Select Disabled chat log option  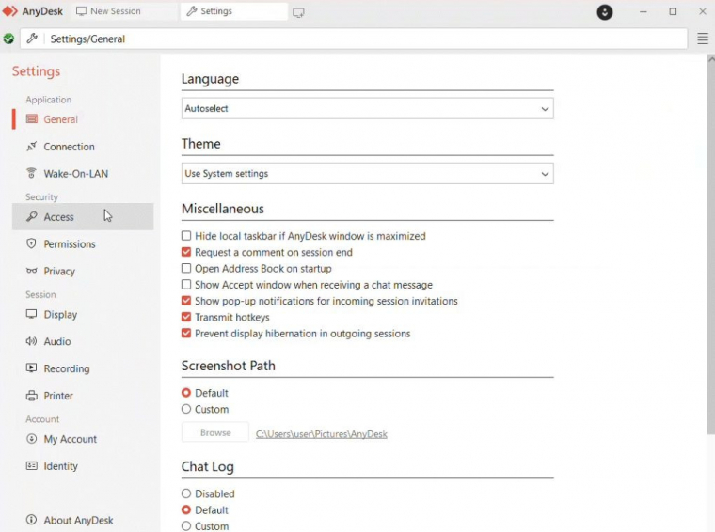[x=186, y=493]
